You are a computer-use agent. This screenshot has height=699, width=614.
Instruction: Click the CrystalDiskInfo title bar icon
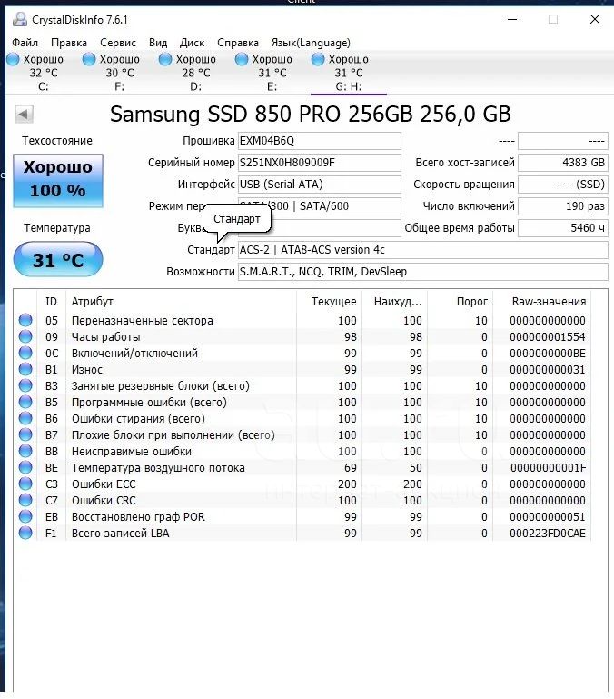click(x=20, y=20)
